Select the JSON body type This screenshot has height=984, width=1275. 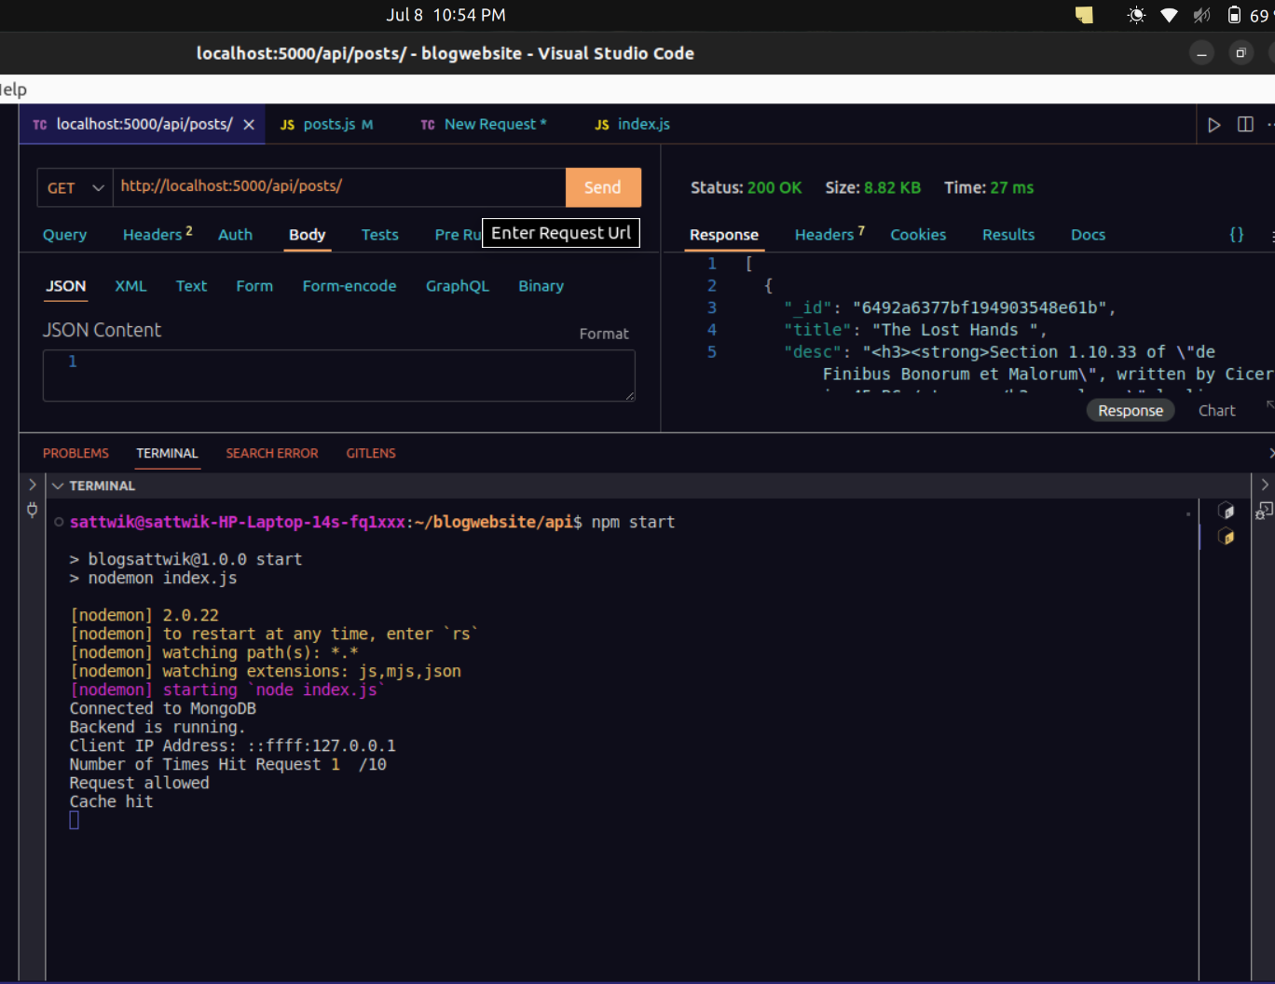tap(66, 286)
